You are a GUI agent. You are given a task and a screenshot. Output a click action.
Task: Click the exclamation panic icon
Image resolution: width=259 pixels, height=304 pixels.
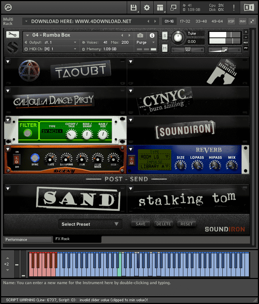[234, 7]
